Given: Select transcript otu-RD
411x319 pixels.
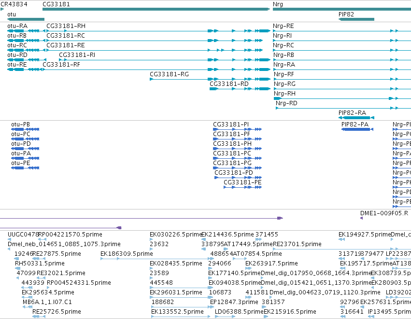Looking at the screenshot, I should (x=27, y=60).
